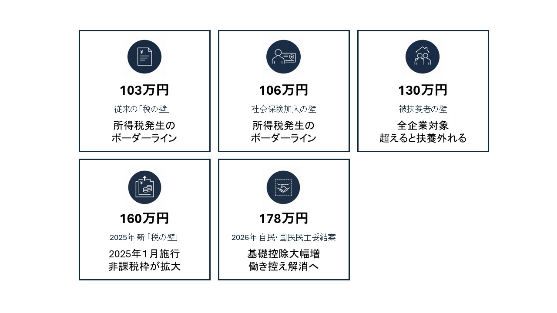Viewport: 557px width, 313px height.
Task: Click the 106万円 heading text
Action: (x=284, y=90)
